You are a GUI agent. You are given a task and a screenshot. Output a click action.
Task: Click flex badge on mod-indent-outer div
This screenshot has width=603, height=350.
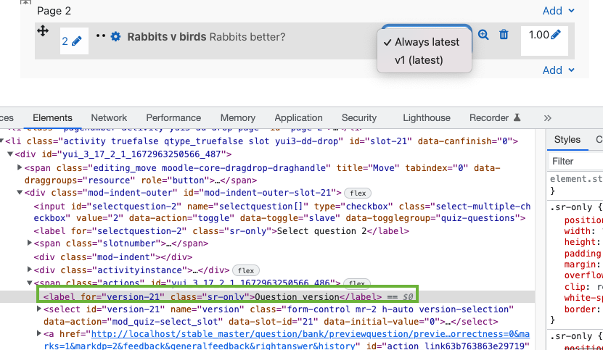(x=358, y=193)
